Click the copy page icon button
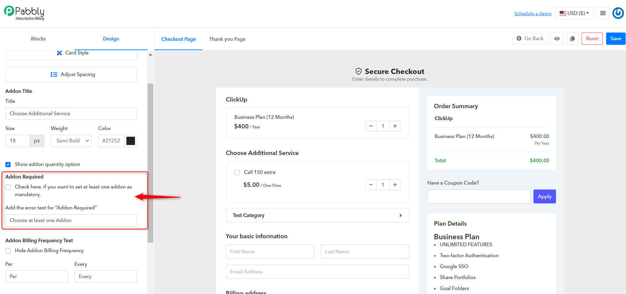The width and height of the screenshot is (626, 294). [572, 39]
